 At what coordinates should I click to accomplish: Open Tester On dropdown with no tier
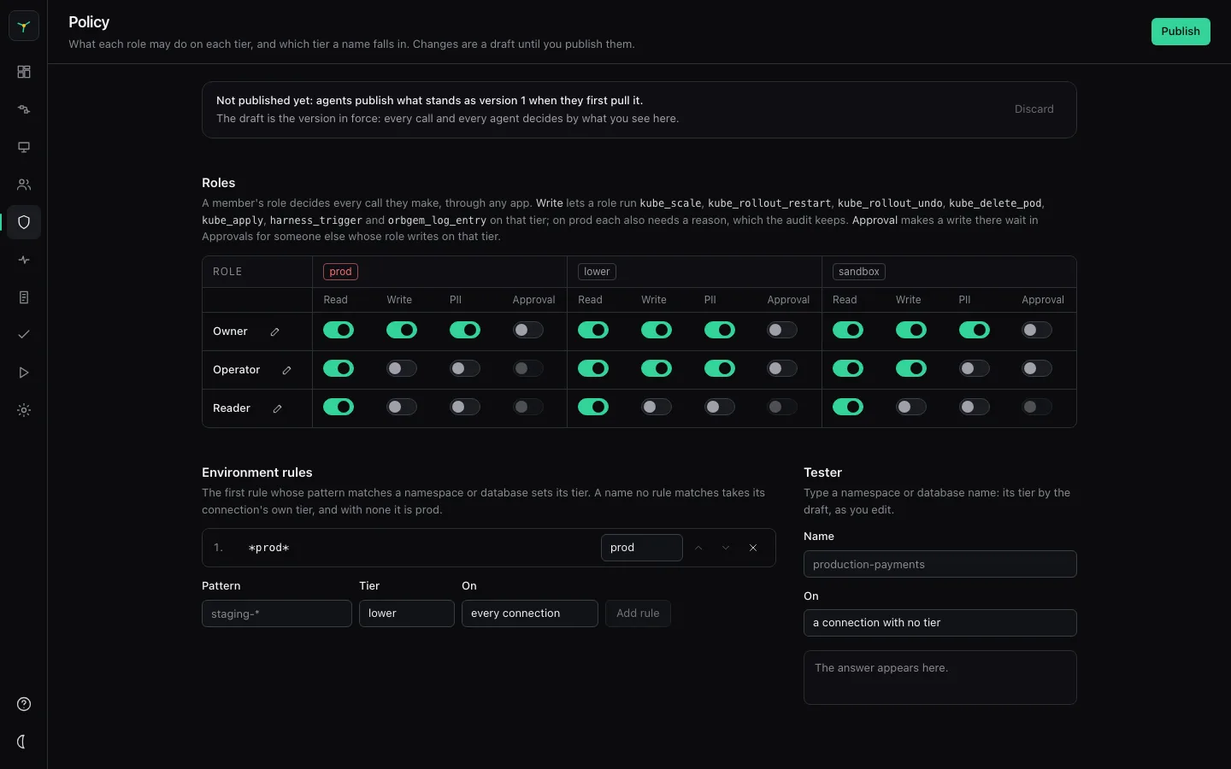pyautogui.click(x=940, y=623)
